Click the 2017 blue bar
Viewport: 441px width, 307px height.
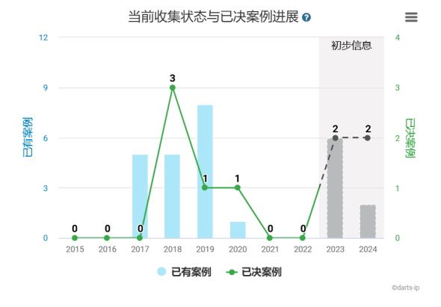pos(140,196)
